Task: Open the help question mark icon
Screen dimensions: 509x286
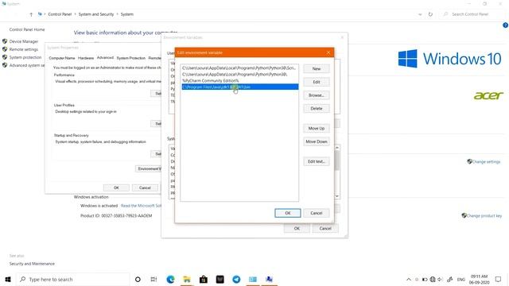Action: tap(505, 25)
